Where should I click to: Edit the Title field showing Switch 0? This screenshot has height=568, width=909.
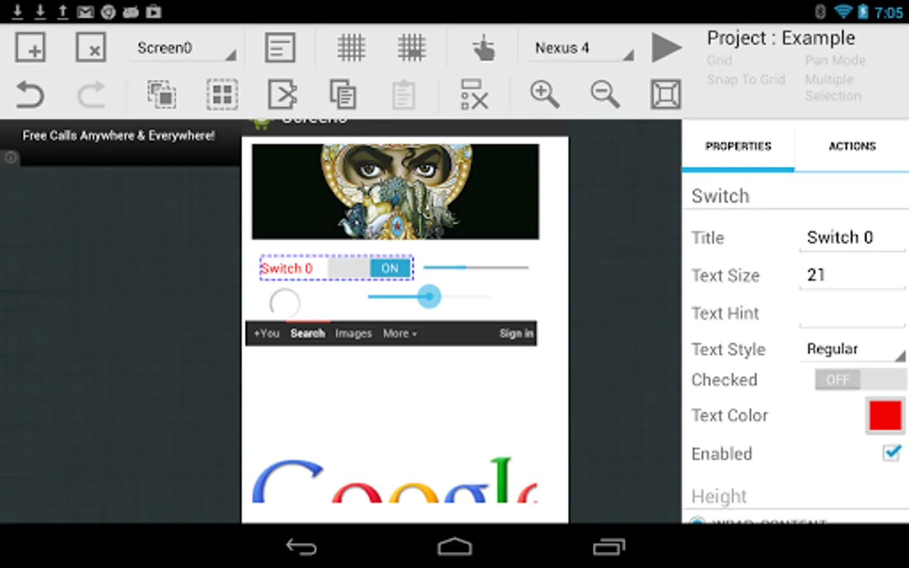852,238
